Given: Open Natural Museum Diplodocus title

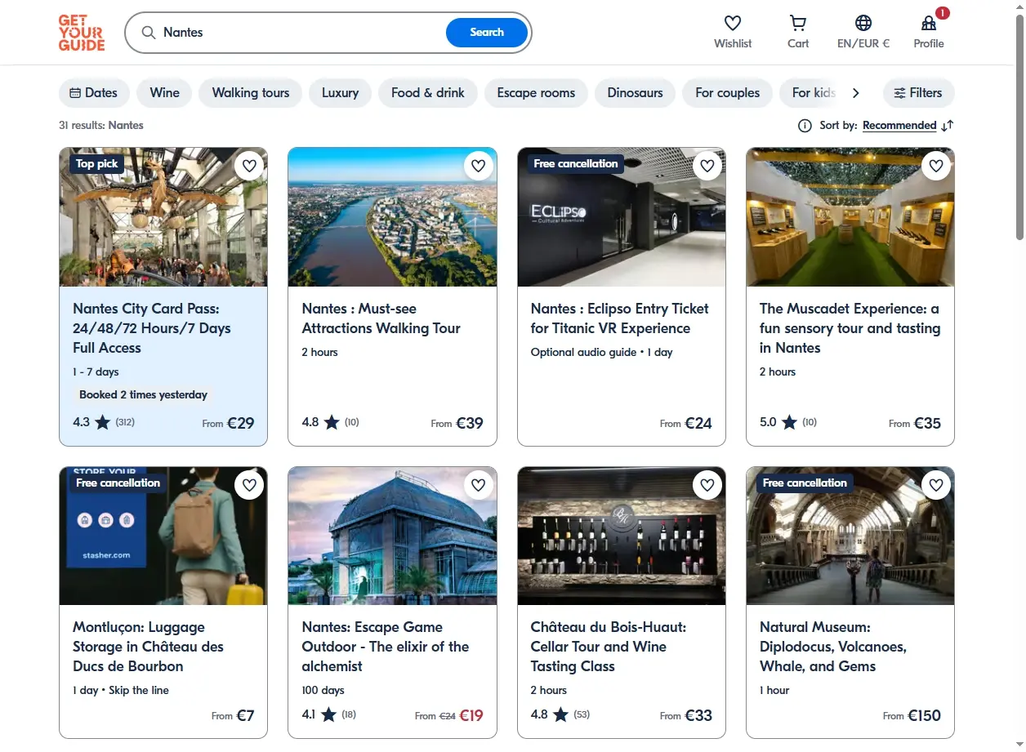Looking at the screenshot, I should (x=833, y=647).
